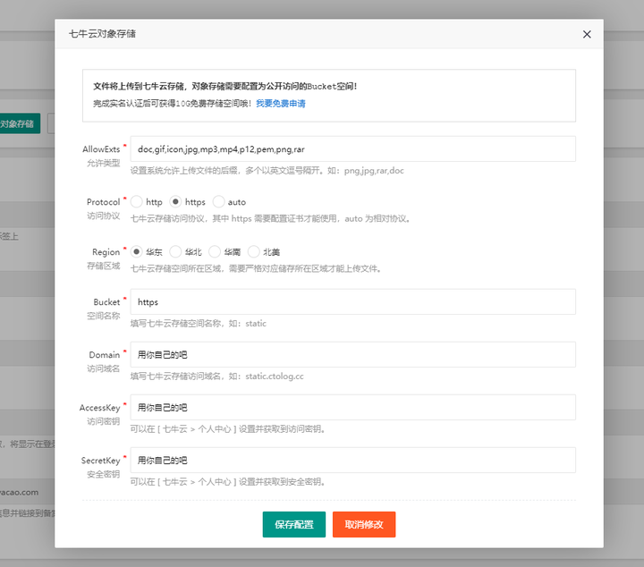
Task: Focus the AccessKey input field
Action: coord(352,407)
